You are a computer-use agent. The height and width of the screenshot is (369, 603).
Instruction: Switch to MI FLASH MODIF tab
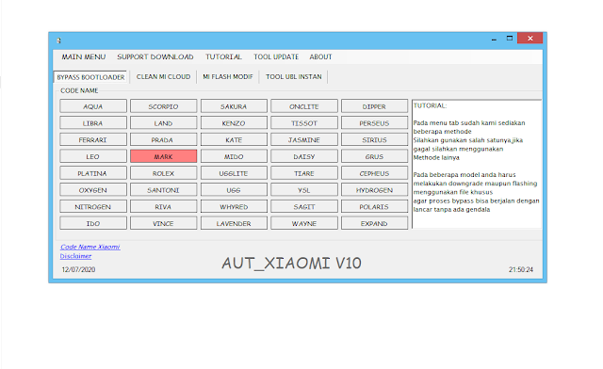pos(228,77)
